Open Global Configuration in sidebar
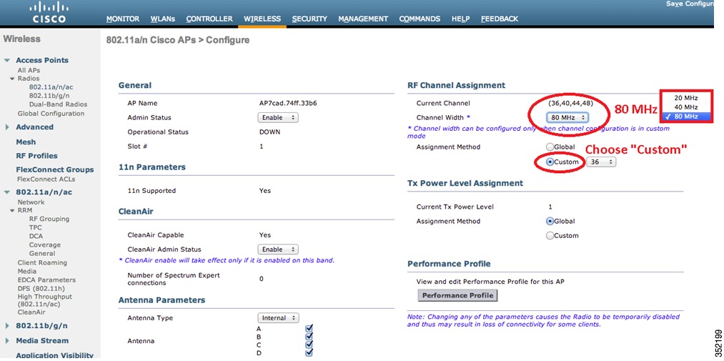This screenshot has height=361, width=724. 51,114
